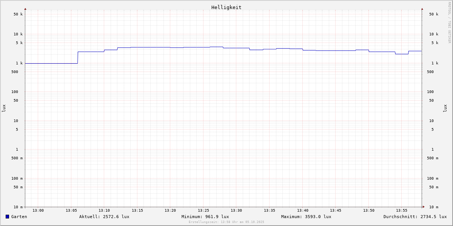Viewport: 453px width, 226px height.
Task: Select the 13:00 time axis label
Action: tap(38, 211)
